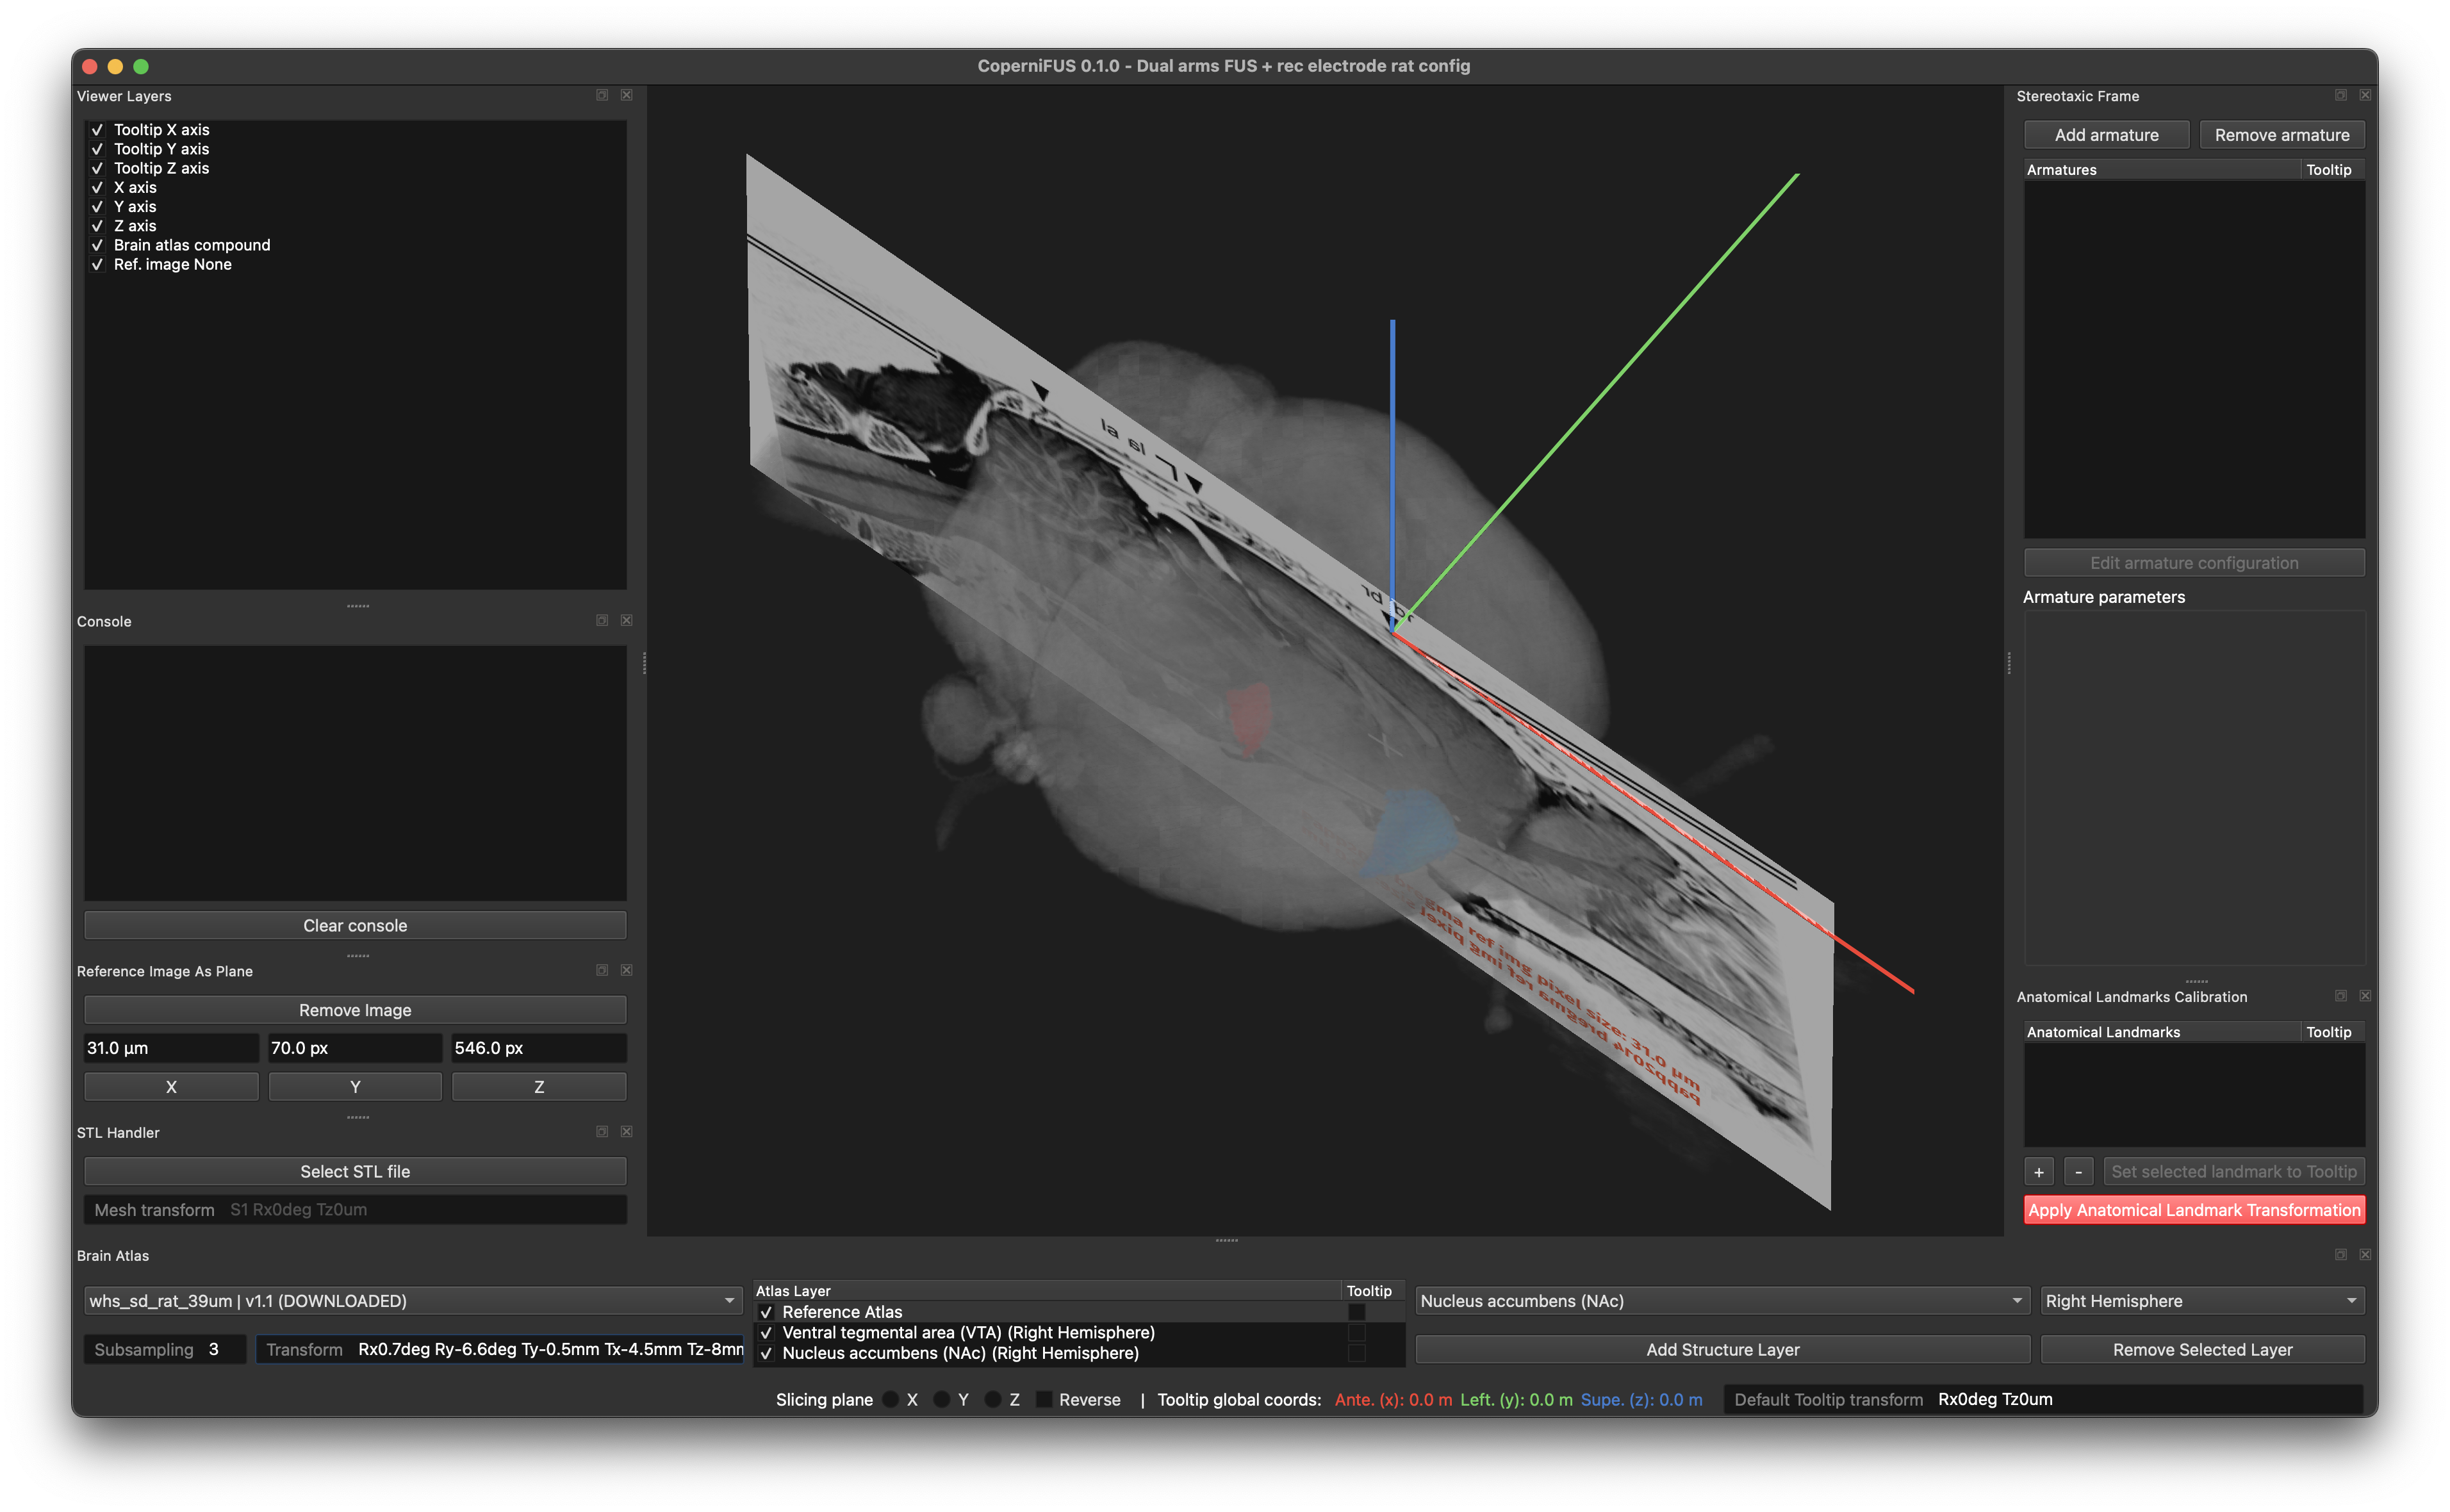Click Add Structure Layer

[1722, 1349]
